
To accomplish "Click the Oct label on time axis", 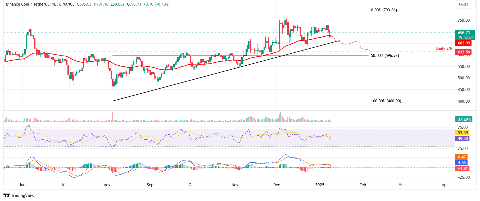I will point(192,185).
